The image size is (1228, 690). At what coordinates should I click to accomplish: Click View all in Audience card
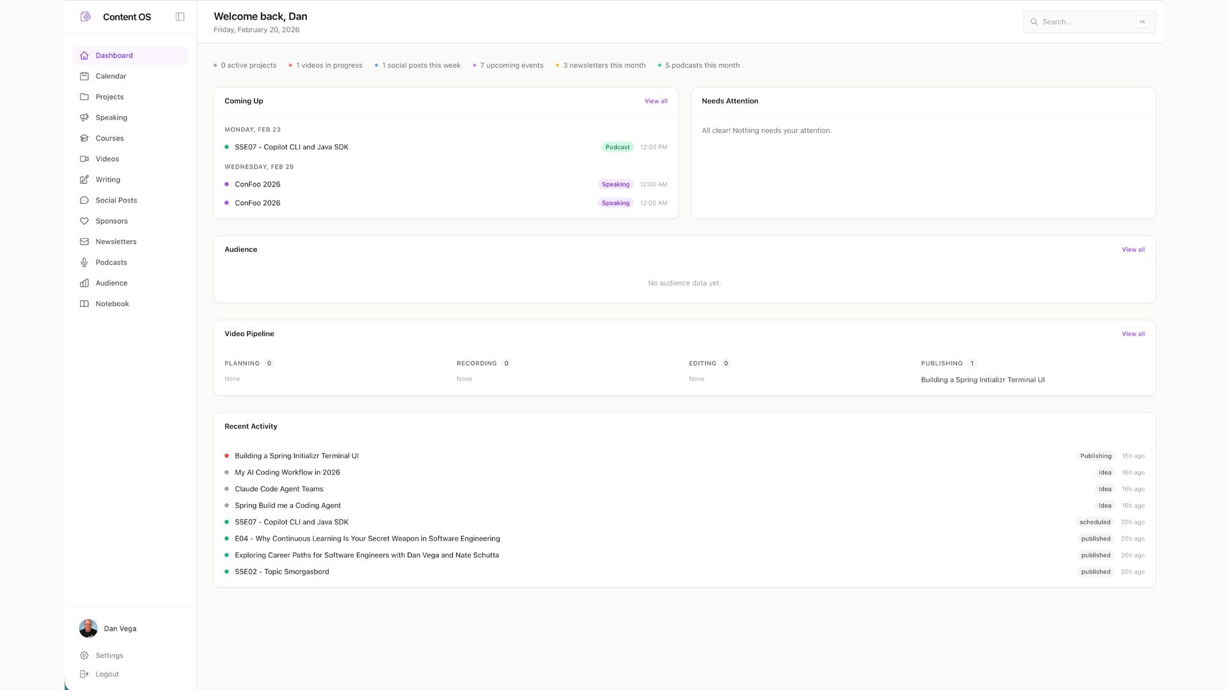1133,250
